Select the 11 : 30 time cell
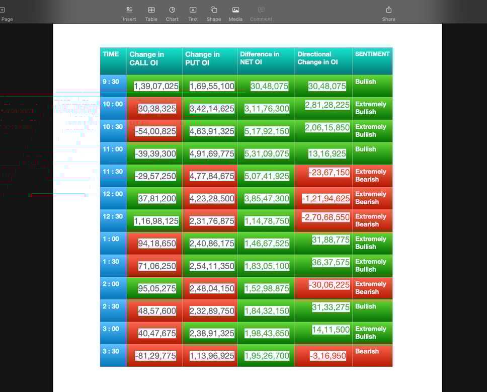This screenshot has width=487, height=392. point(113,176)
